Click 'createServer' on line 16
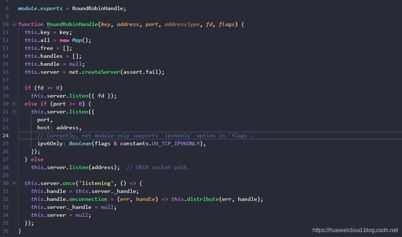The height and width of the screenshot is (237, 402). click(x=101, y=72)
